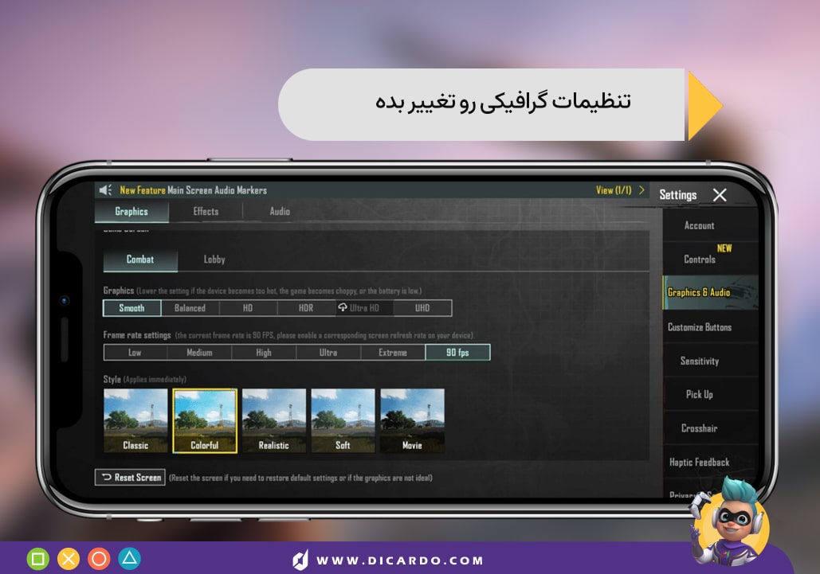Switch to the Effects tab
Screen dimensions: 820x574
[x=206, y=211]
